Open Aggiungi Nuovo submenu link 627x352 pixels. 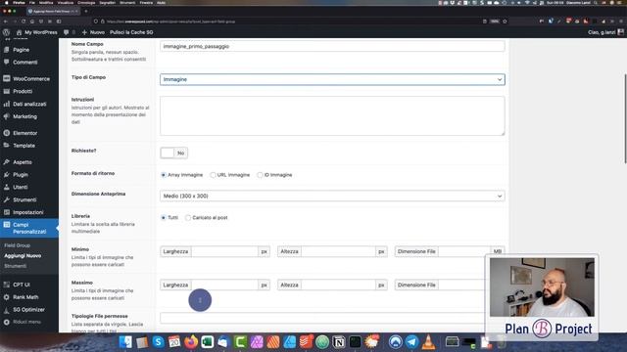23,256
